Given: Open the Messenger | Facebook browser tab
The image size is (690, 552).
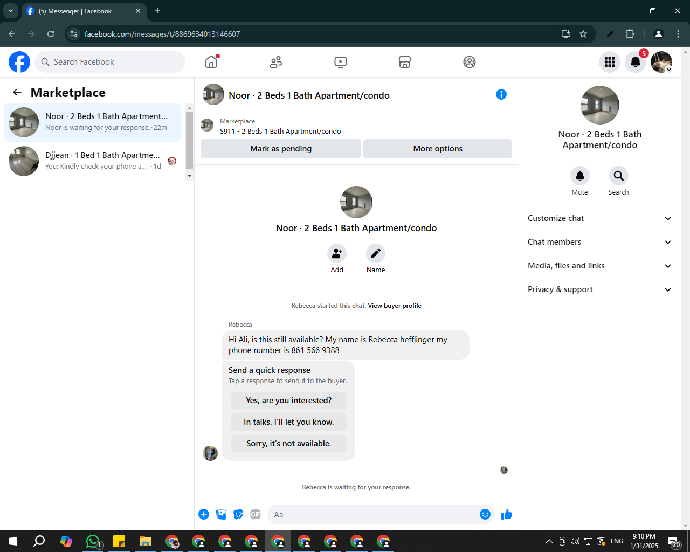Looking at the screenshot, I should point(84,11).
